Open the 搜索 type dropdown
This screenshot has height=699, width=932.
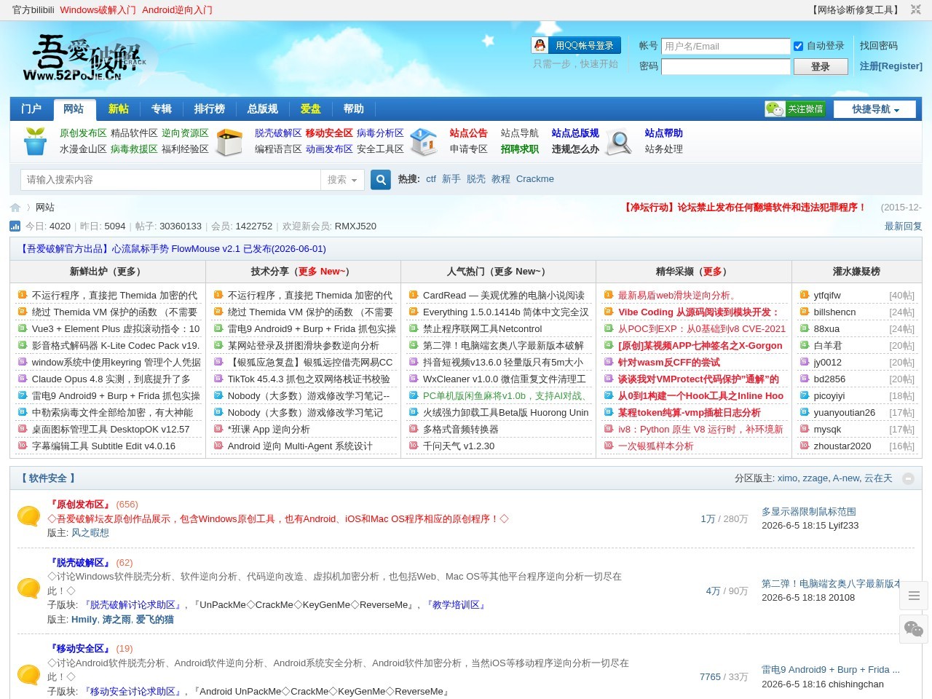[x=342, y=180]
